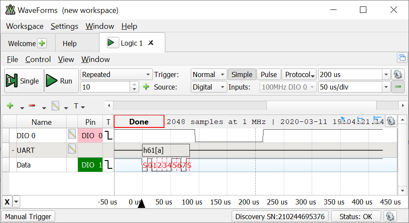Click the Discovery SN device button
The image size is (409, 223).
(280, 217)
